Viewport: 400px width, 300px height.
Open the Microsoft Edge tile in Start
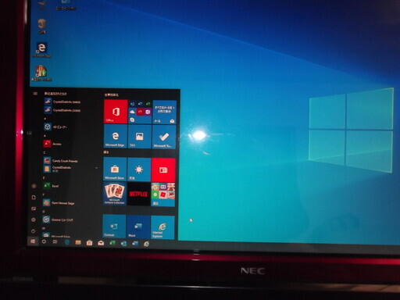pyautogui.click(x=115, y=137)
